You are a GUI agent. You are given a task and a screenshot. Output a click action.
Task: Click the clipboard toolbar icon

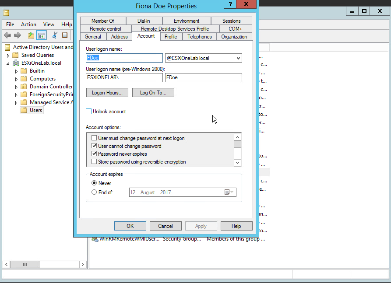pos(64,35)
